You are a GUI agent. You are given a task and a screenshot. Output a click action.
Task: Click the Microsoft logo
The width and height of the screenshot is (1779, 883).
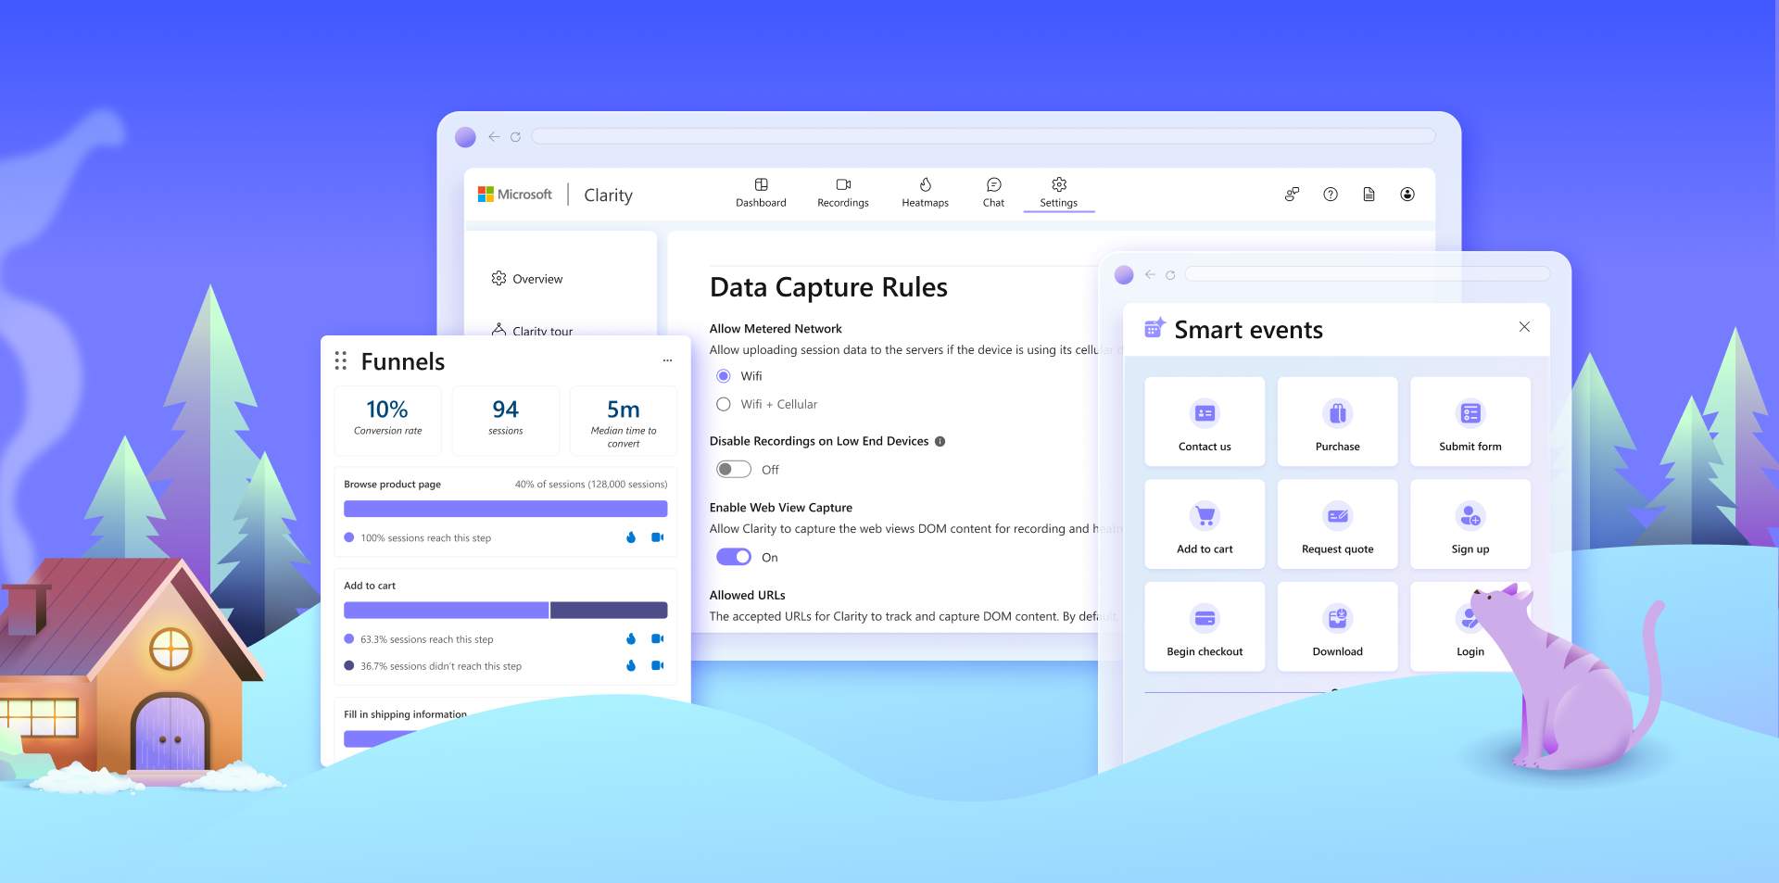tap(514, 195)
